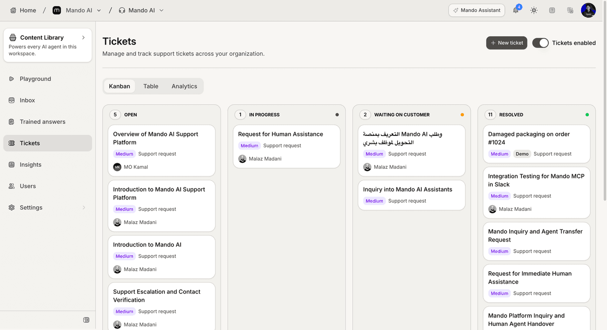Click the language translate icon
This screenshot has width=607, height=330.
point(570,10)
